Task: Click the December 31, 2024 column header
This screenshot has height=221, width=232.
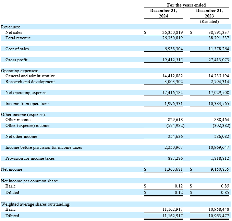Action: [x=163, y=13]
